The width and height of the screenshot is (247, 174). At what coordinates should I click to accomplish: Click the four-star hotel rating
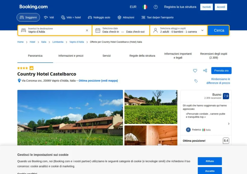(x=23, y=68)
